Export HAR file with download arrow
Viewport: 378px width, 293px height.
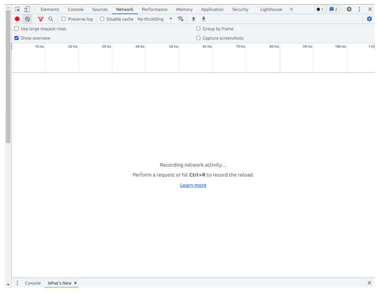point(204,19)
